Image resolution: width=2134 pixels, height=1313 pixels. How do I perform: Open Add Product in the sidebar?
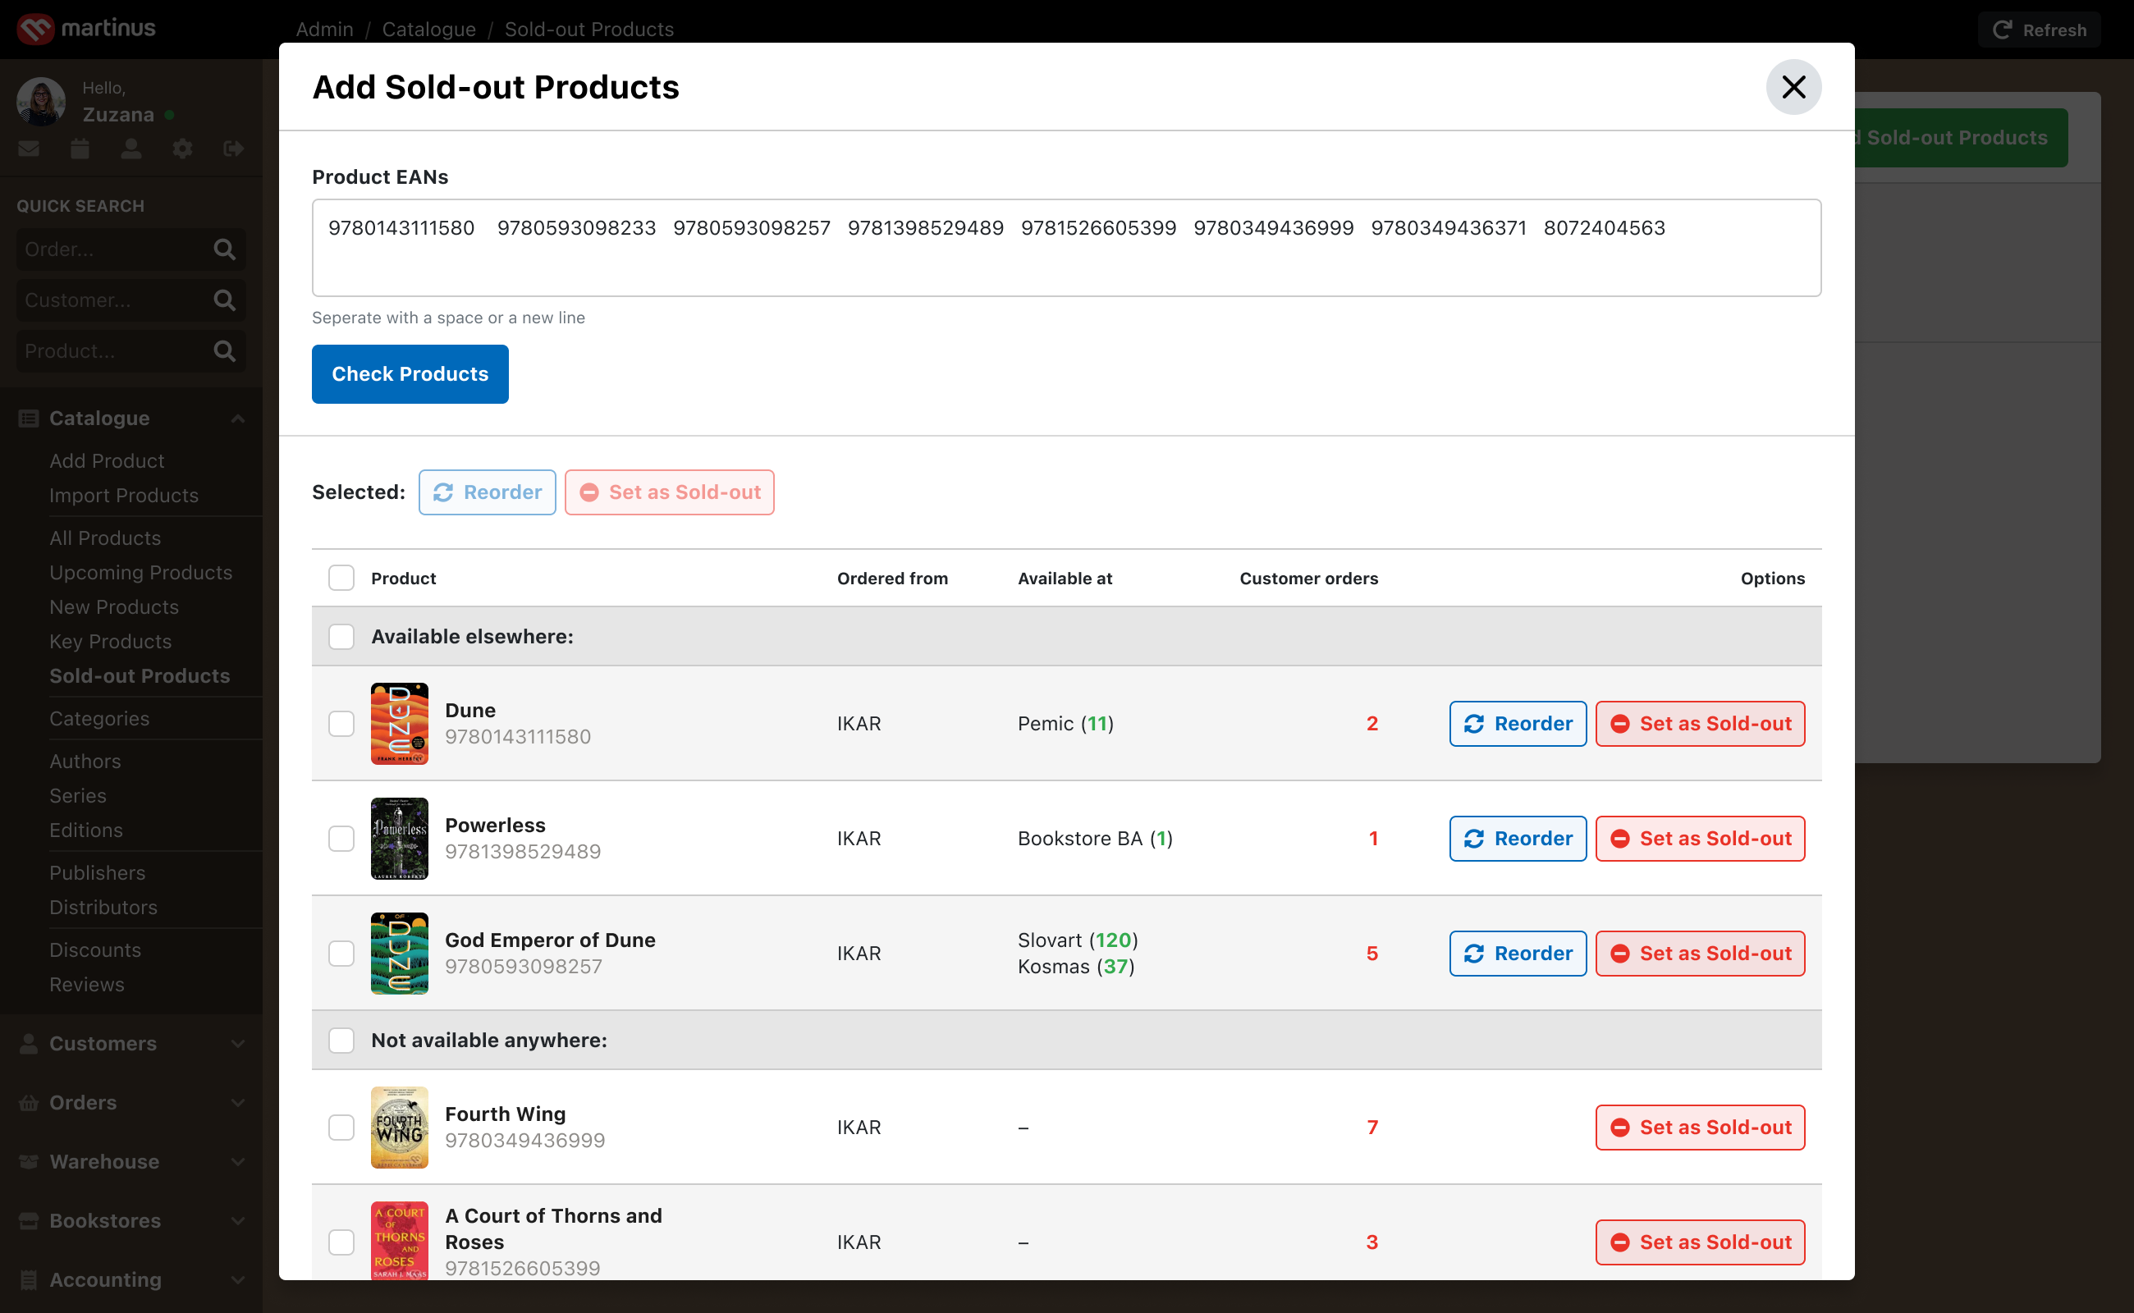[107, 461]
